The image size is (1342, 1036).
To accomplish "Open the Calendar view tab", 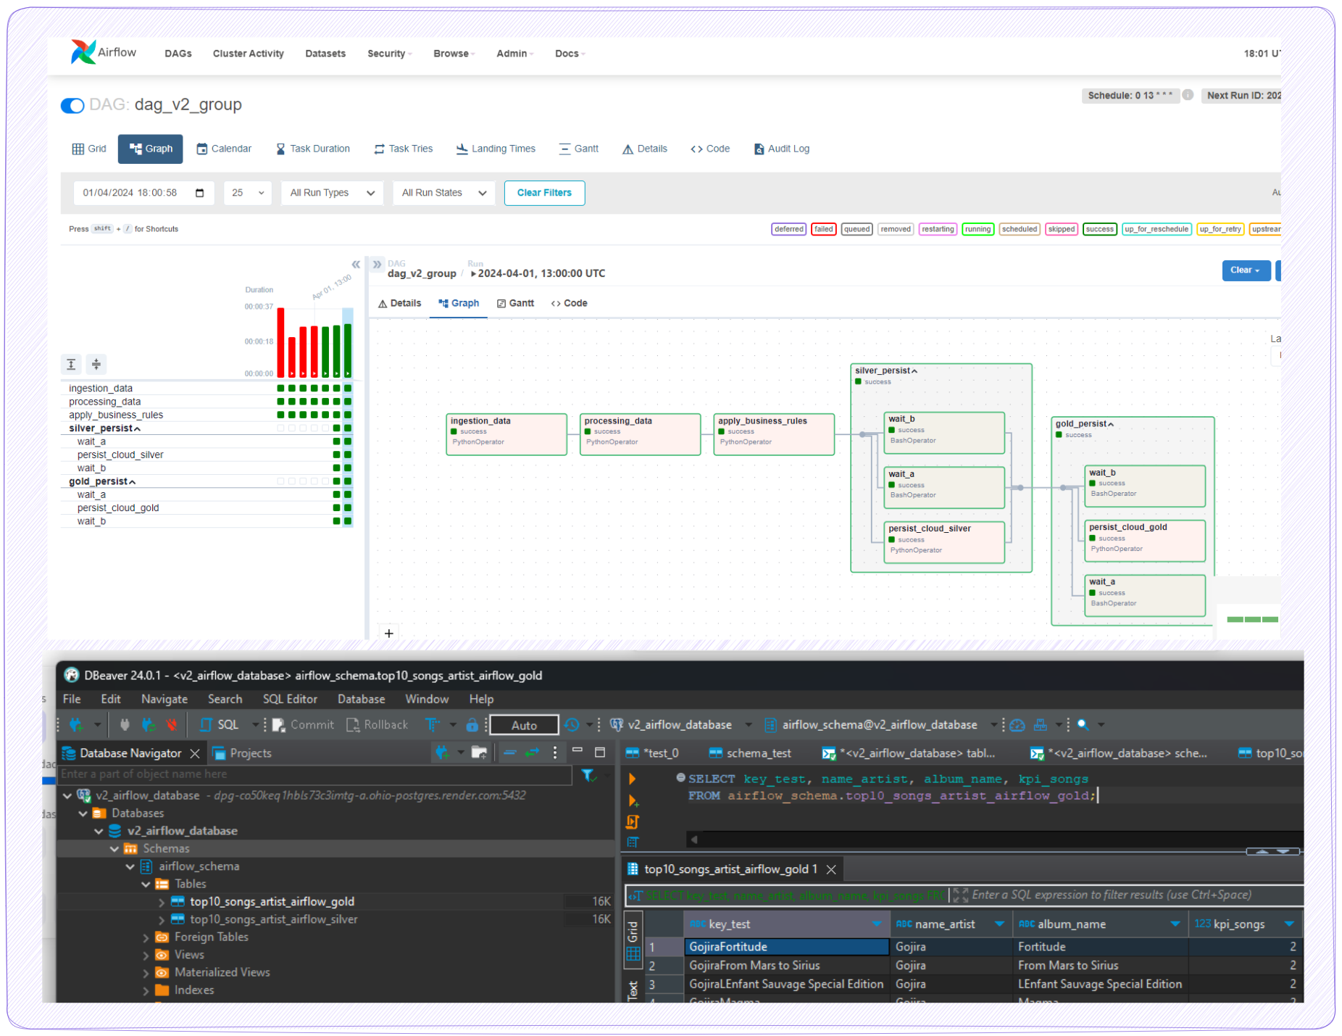I will (224, 149).
